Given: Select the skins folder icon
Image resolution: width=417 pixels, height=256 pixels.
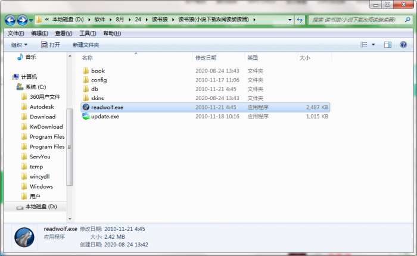Looking at the screenshot, I should (x=86, y=98).
